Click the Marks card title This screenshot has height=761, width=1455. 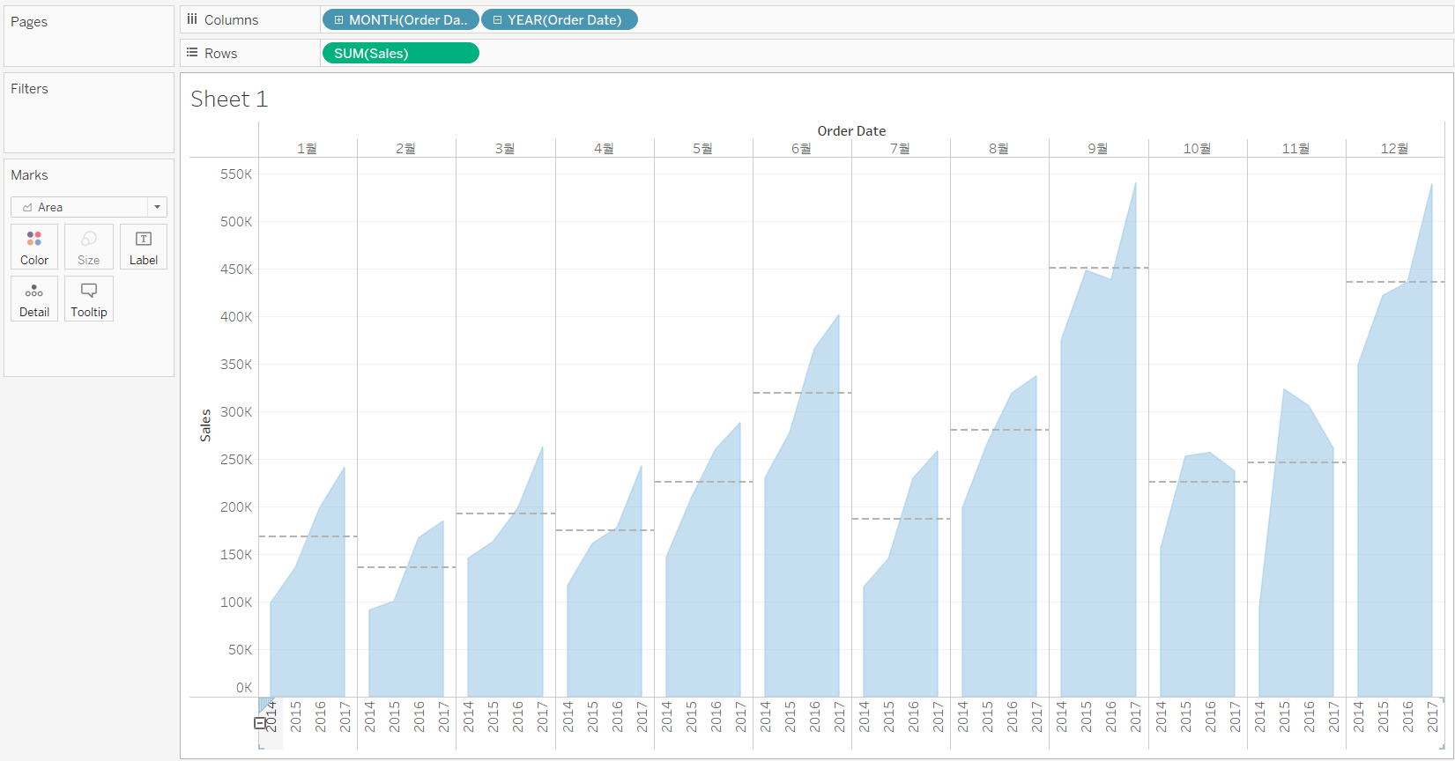[29, 175]
